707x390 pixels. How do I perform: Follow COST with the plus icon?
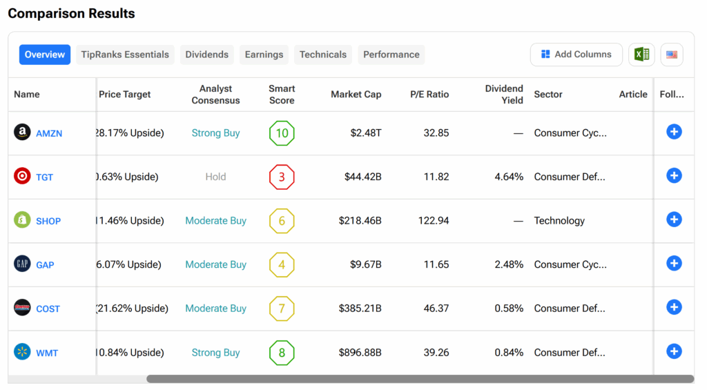(674, 307)
